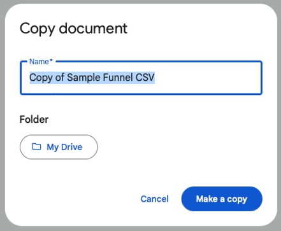Click the Copy document dialog heading
The image size is (281, 231).
click(73, 29)
